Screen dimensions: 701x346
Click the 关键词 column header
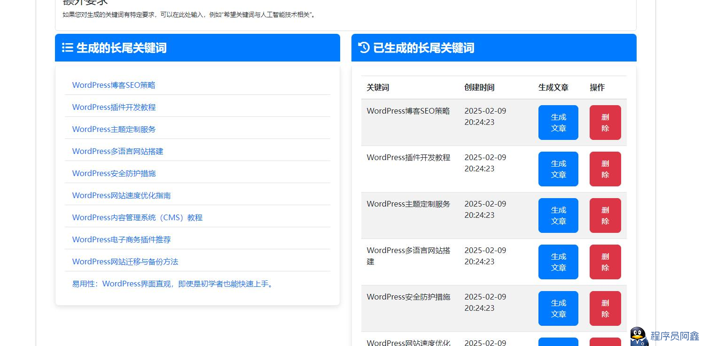pyautogui.click(x=378, y=87)
